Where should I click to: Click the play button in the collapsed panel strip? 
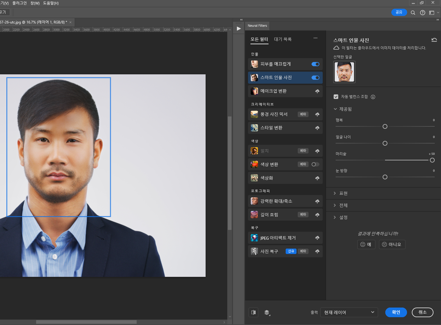point(239,29)
